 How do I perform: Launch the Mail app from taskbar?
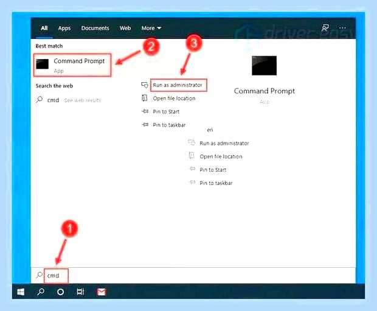pyautogui.click(x=101, y=292)
